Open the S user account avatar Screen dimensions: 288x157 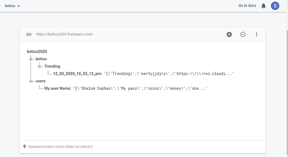(275, 6)
